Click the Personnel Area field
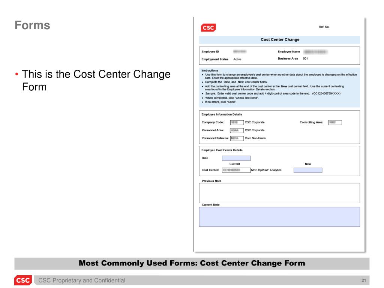The width and height of the screenshot is (384, 288). click(x=237, y=130)
